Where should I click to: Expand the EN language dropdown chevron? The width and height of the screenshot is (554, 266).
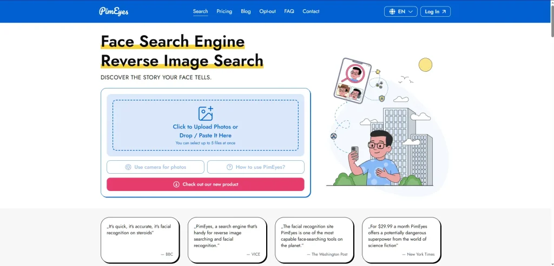click(411, 11)
